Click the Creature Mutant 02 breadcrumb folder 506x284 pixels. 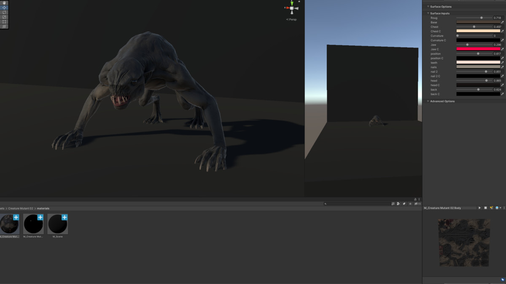pos(21,208)
